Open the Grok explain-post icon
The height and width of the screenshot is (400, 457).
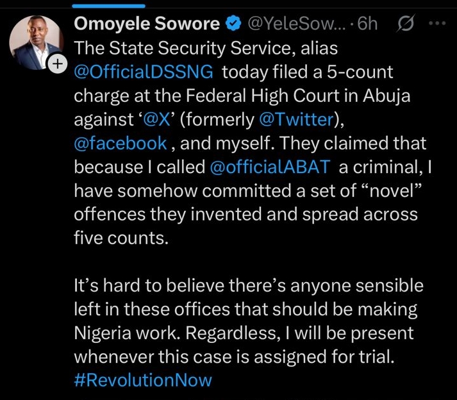point(405,24)
